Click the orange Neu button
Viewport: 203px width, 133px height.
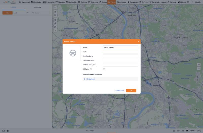pos(8,13)
